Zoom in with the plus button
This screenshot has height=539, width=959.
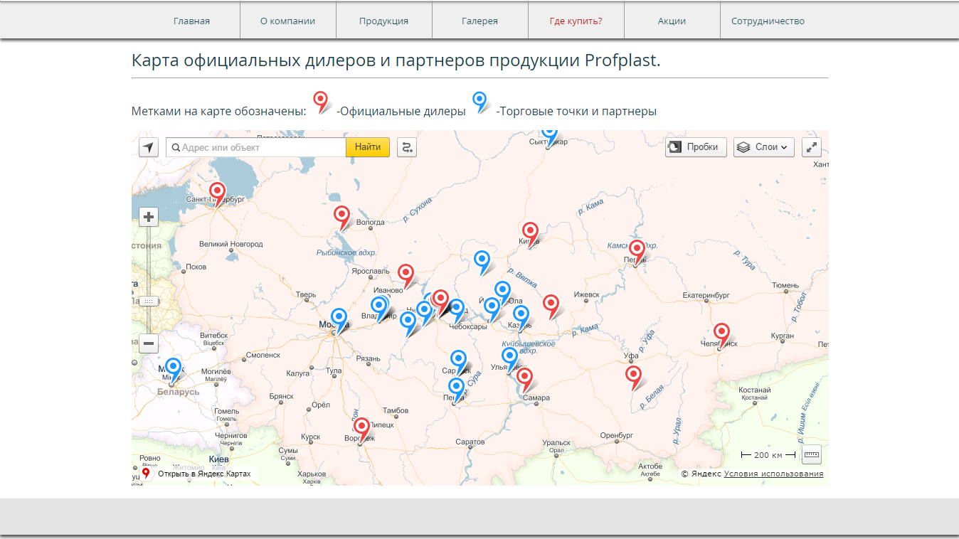149,217
